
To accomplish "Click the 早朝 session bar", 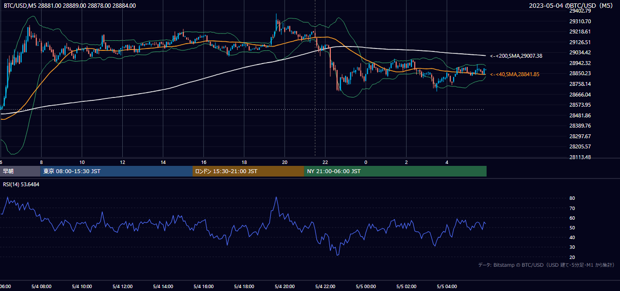I will pyautogui.click(x=20, y=171).
